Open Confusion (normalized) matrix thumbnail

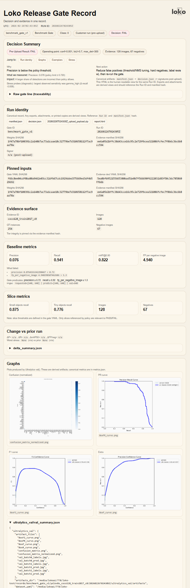(x=50, y=408)
